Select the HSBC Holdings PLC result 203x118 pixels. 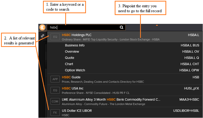pyautogui.click(x=125, y=37)
